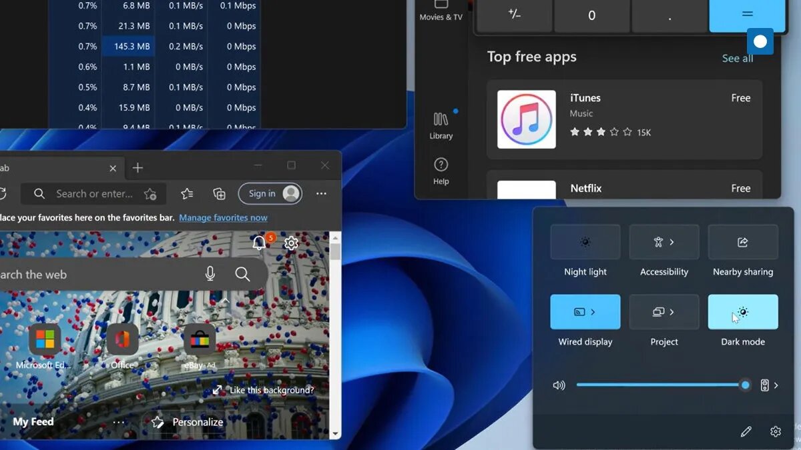
Task: Open the Netflix app listing
Action: coord(624,185)
